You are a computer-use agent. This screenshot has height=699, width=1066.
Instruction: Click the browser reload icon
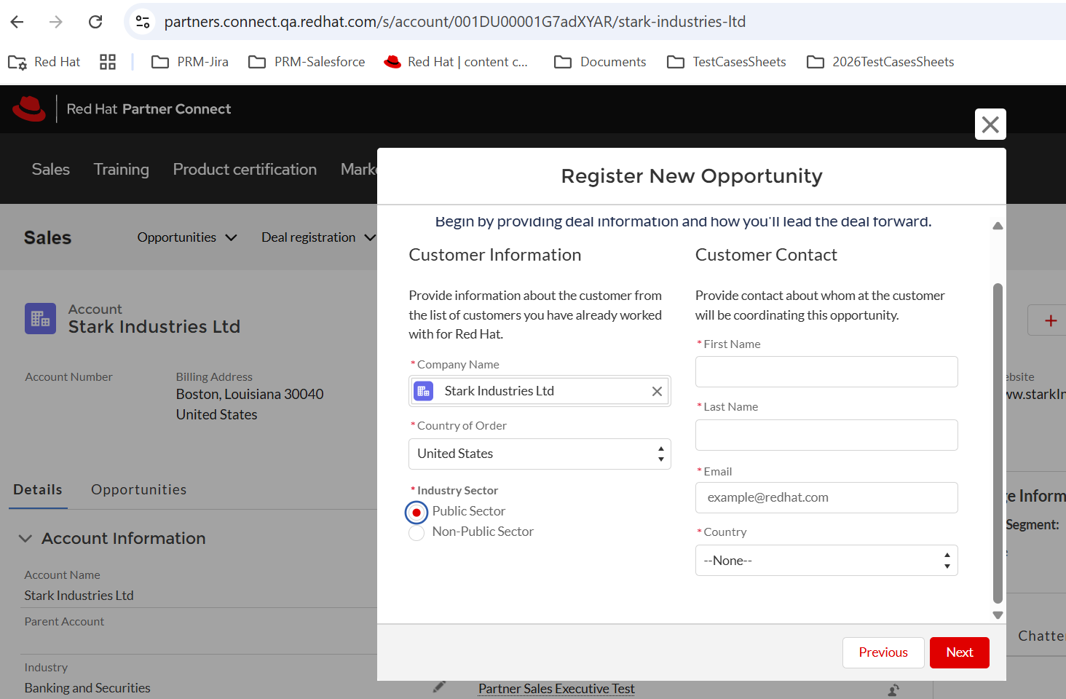[95, 22]
